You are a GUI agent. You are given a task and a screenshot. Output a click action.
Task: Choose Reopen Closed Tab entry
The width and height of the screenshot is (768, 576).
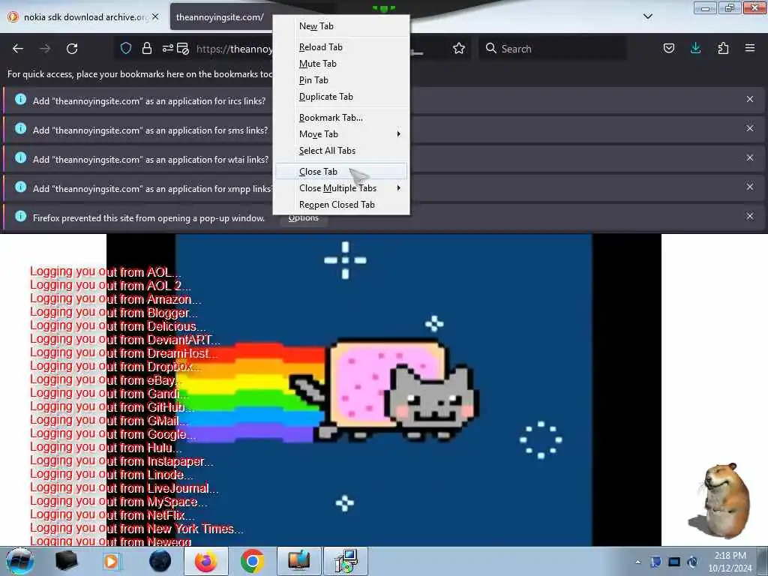(341, 205)
